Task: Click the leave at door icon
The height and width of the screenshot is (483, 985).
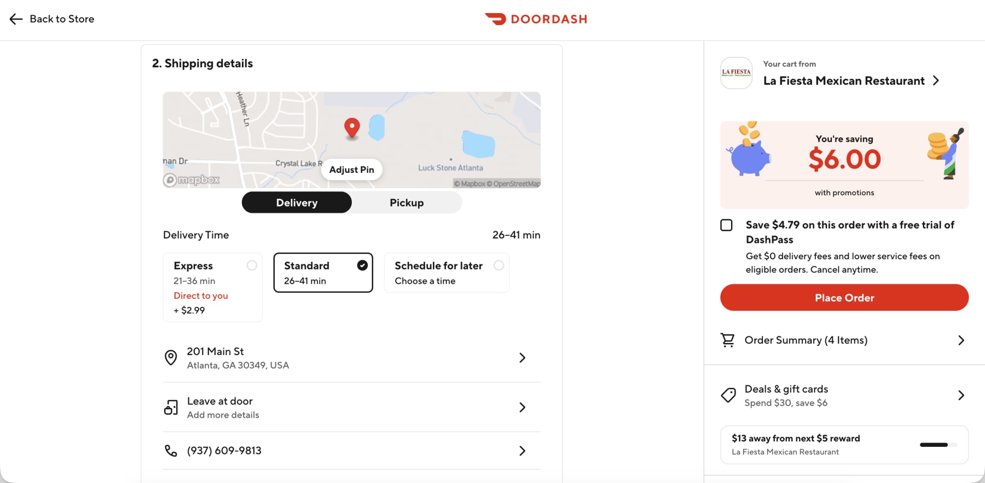Action: click(171, 408)
